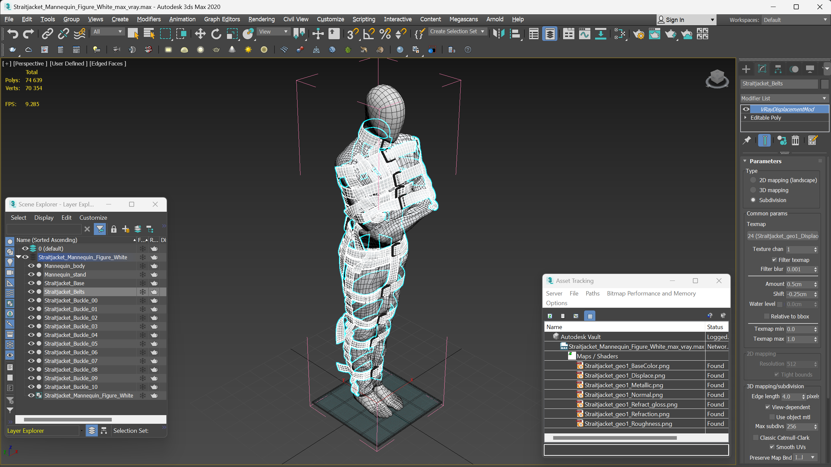Viewport: 831px width, 467px height.
Task: Open the Modifier List dropdown
Action: pyautogui.click(x=784, y=98)
